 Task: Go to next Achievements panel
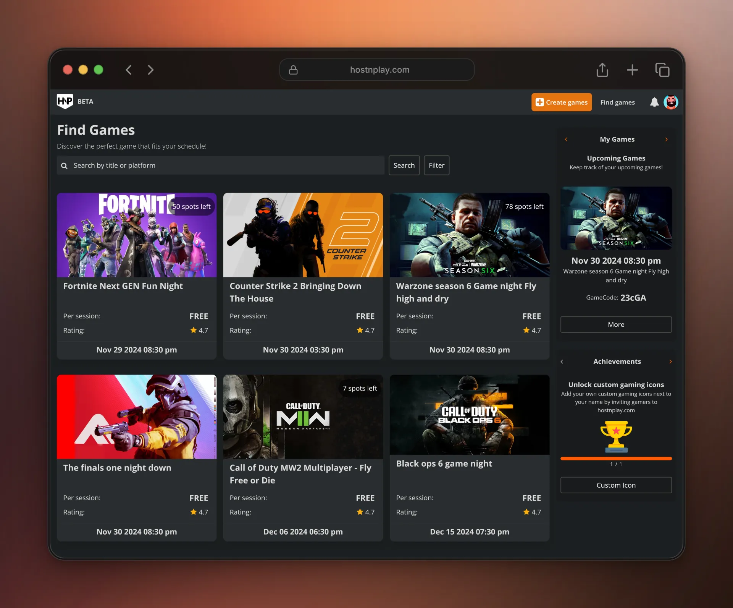coord(670,362)
